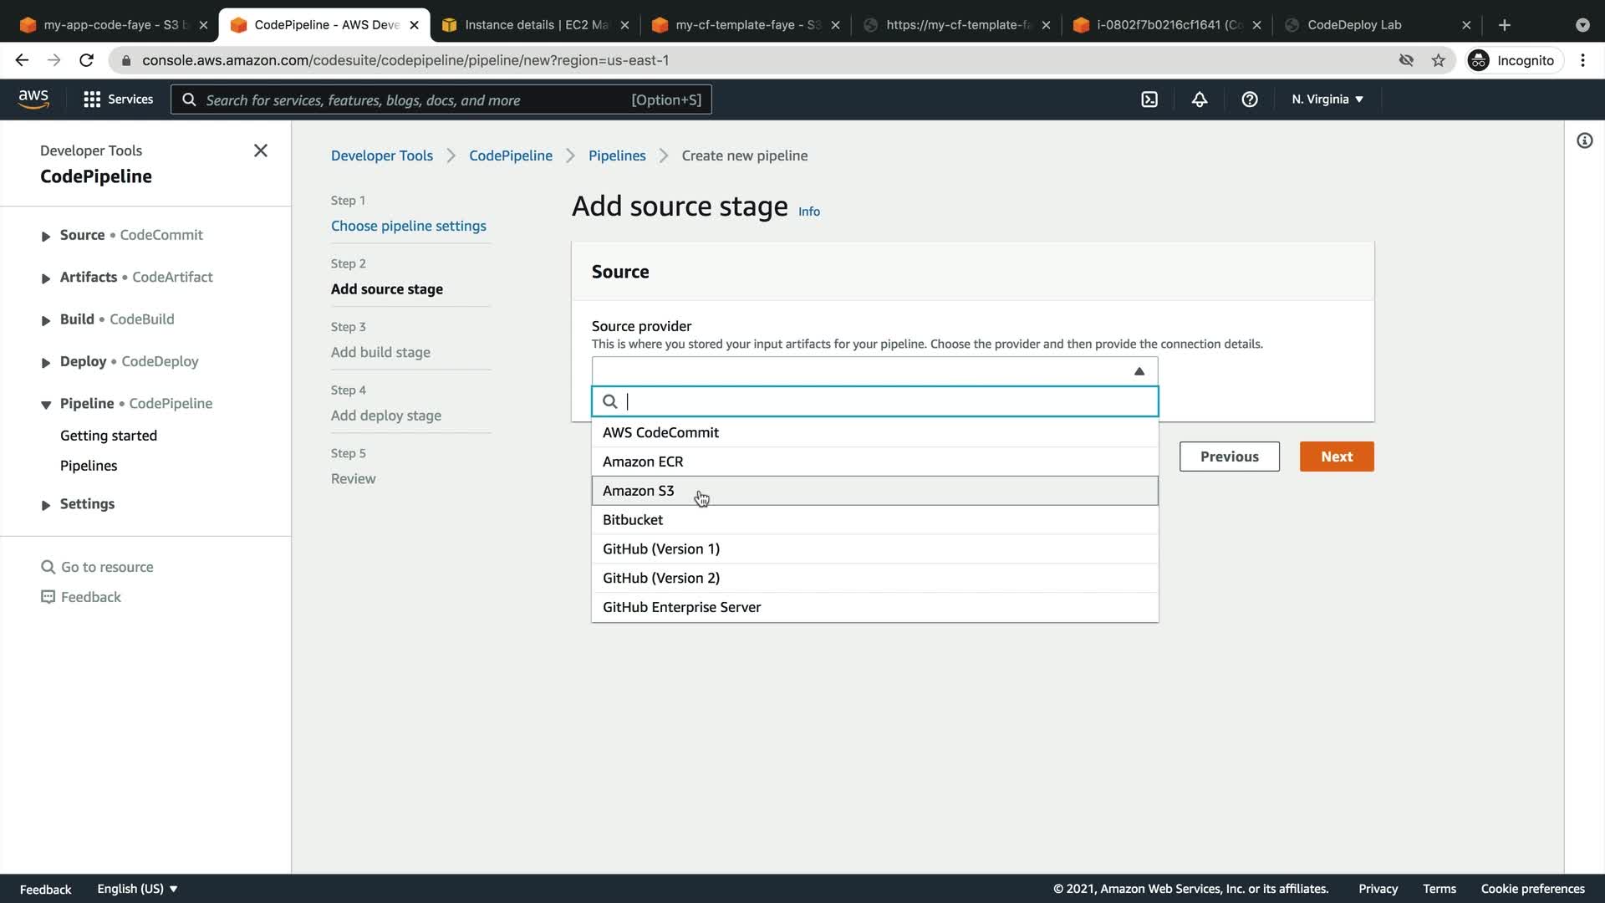Switch to the CodeDeploy Lab tab

[1354, 25]
